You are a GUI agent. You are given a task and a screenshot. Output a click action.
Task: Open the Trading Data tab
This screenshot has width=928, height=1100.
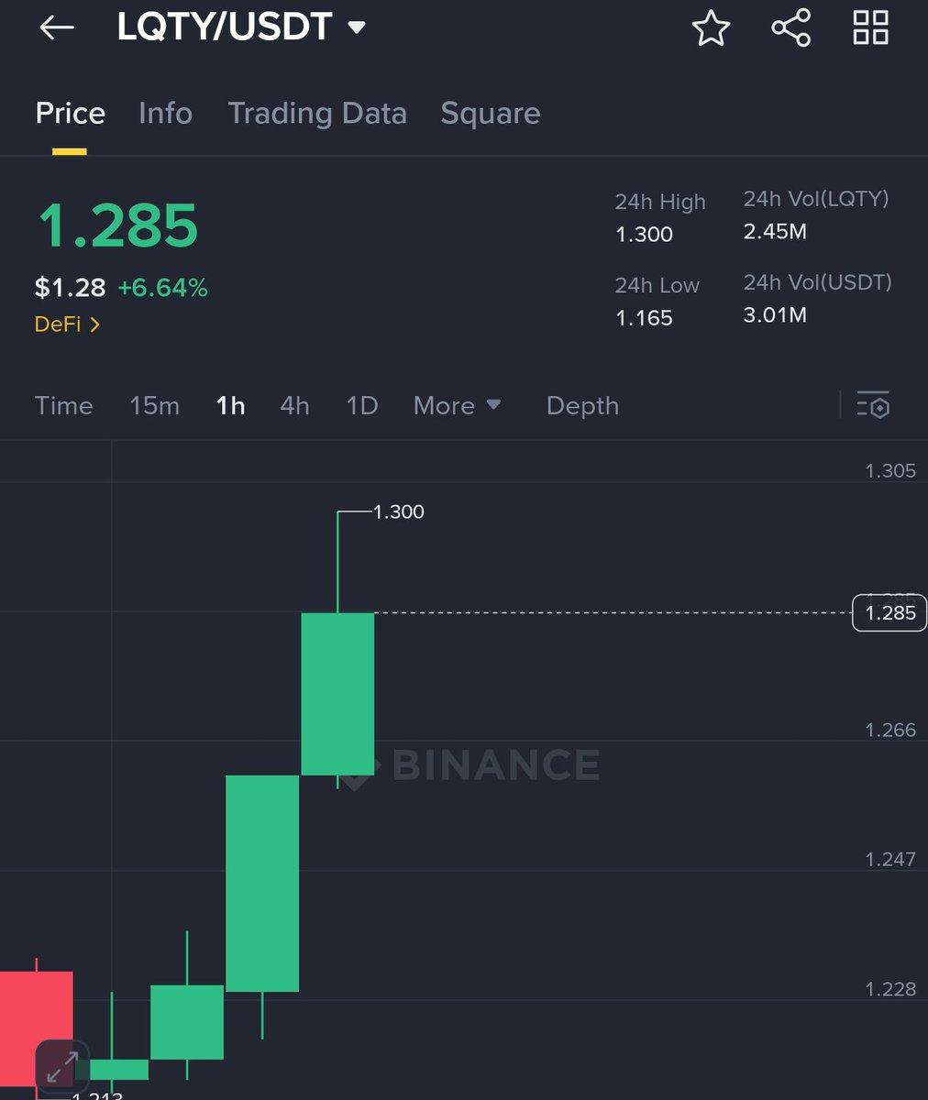317,114
